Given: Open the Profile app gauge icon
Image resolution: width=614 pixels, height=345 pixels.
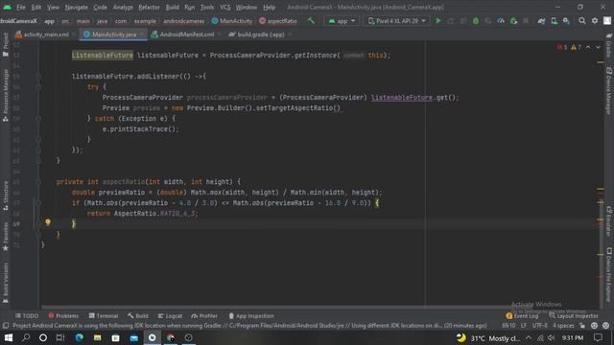Looking at the screenshot, I should coord(501,21).
